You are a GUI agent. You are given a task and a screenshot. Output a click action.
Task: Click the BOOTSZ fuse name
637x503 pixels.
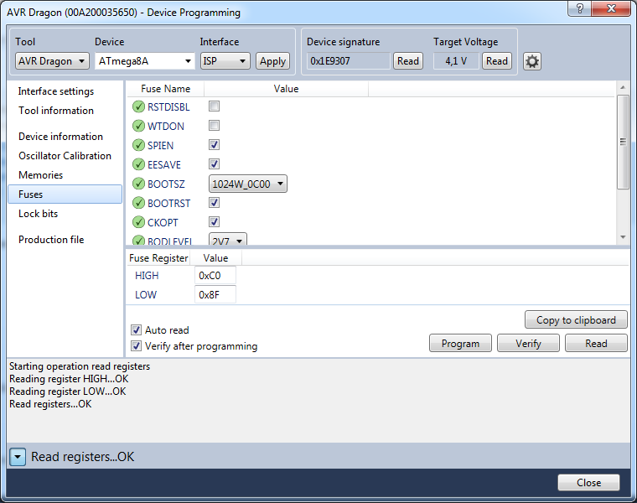[x=166, y=184]
